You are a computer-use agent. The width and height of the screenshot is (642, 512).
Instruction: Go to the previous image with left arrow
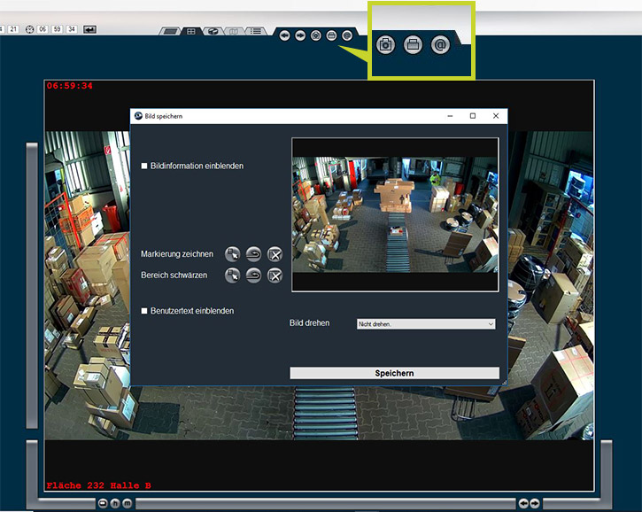coord(284,36)
